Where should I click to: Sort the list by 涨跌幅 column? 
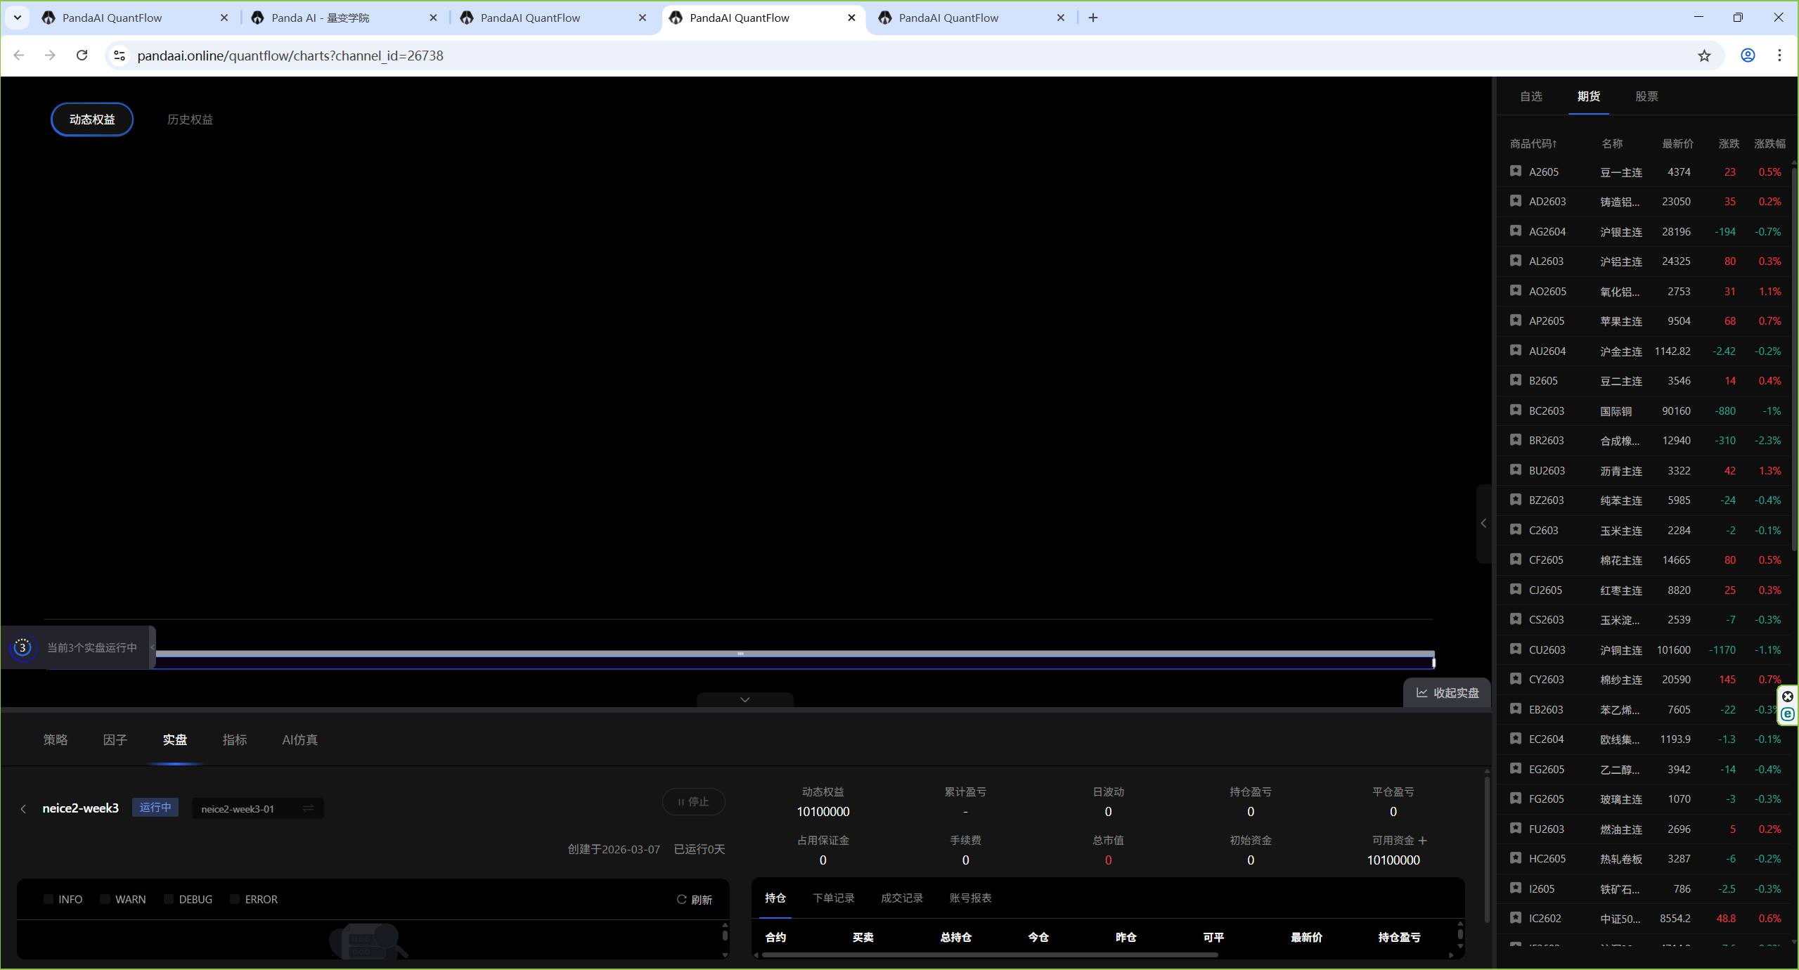[1769, 143]
